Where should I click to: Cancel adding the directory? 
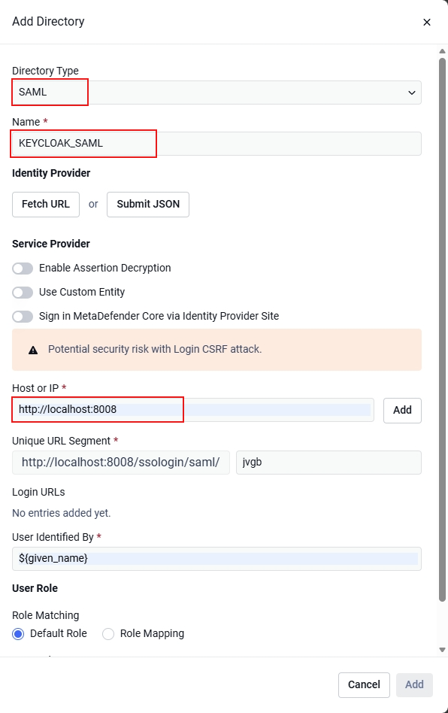[x=364, y=685]
